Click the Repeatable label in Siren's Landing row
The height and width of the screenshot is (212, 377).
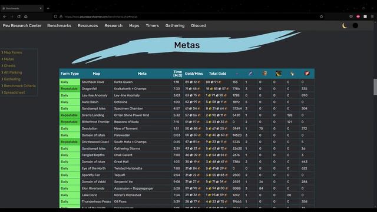tap(69, 115)
